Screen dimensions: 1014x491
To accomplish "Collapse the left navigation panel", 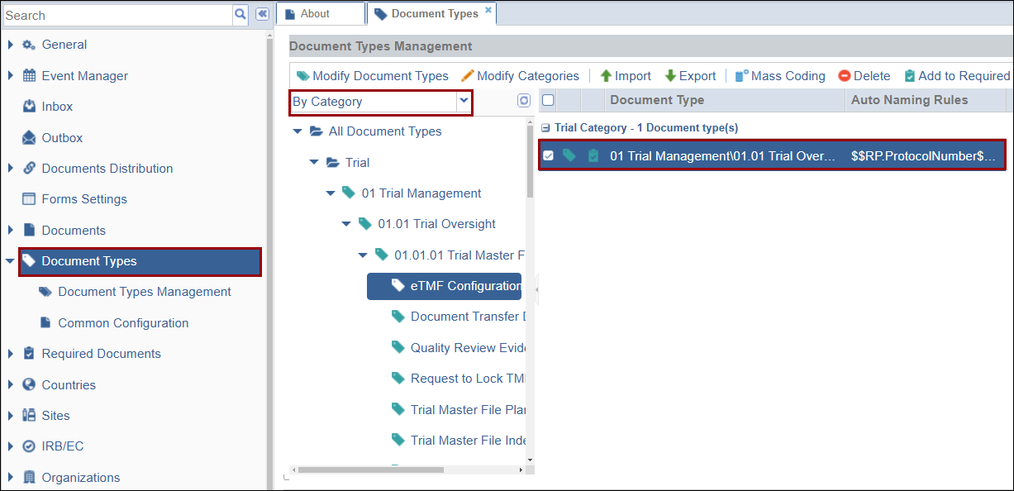I will click(262, 14).
